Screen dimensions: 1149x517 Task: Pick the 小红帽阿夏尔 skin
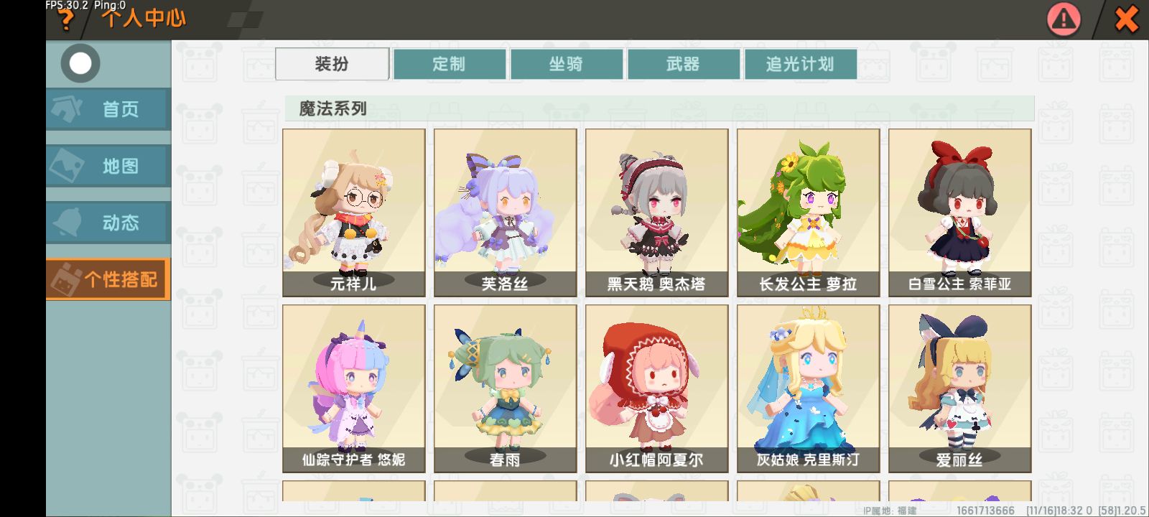coord(656,388)
